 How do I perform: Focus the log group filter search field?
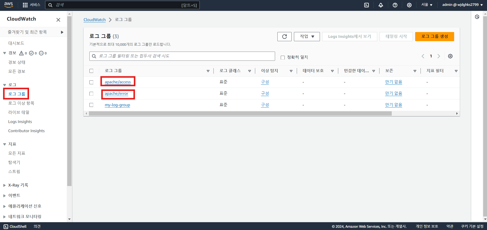(x=182, y=56)
